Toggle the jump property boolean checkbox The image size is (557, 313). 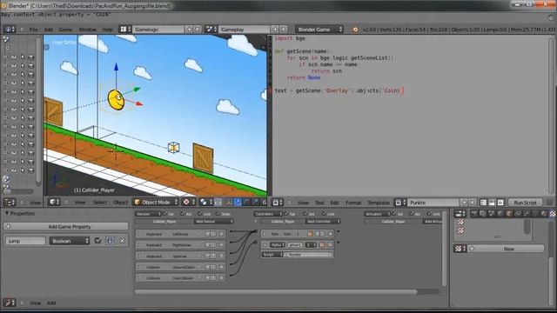point(97,241)
